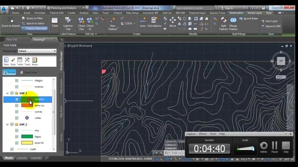Click Merge Feature icon
This screenshot has height=167, width=298.
click(233, 24)
